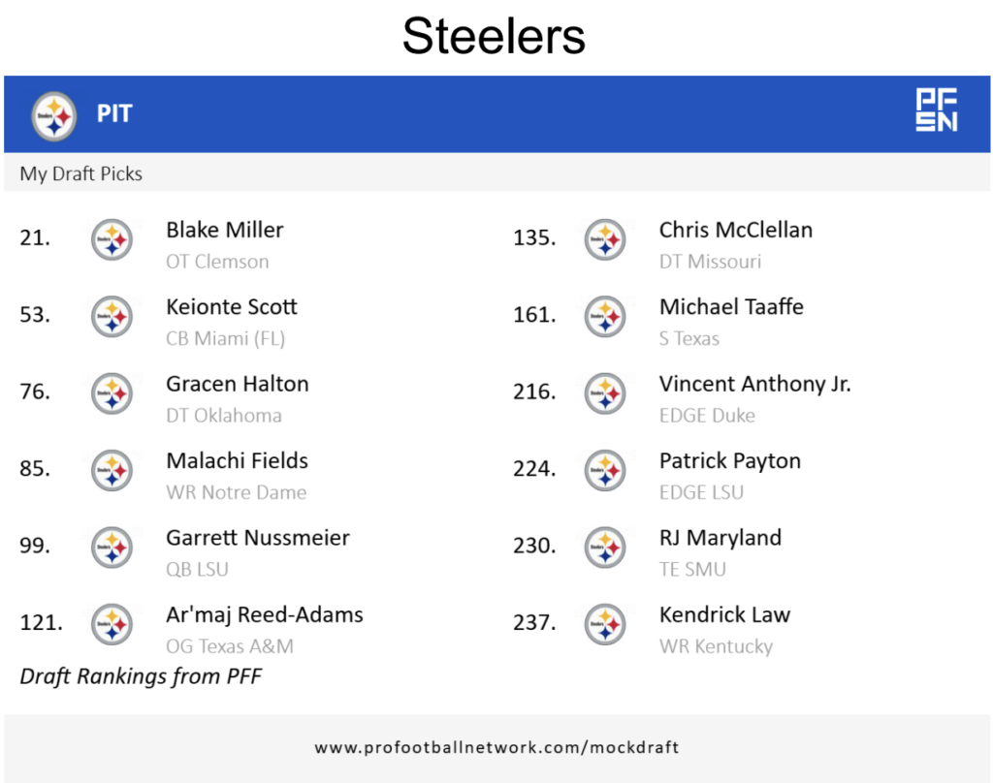Viewport: 993px width, 783px height.
Task: Click the Steelers logo next to Chris McClellan
Action: point(605,238)
